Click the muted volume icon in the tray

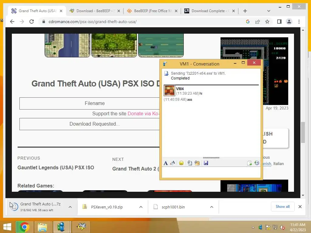(282, 227)
